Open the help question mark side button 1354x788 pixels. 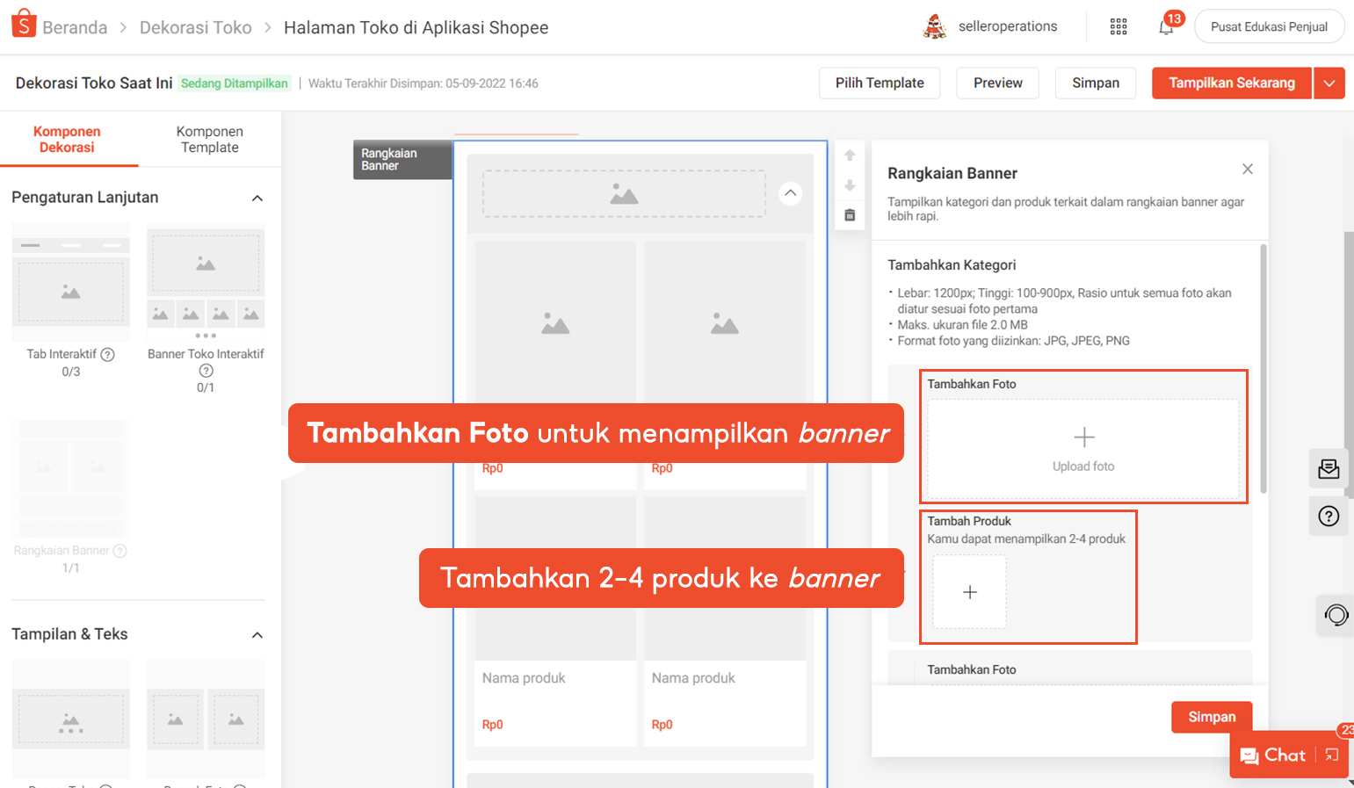pos(1329,516)
